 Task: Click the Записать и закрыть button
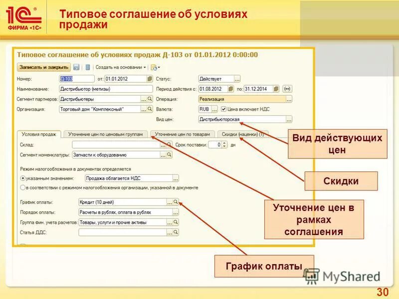coord(44,67)
